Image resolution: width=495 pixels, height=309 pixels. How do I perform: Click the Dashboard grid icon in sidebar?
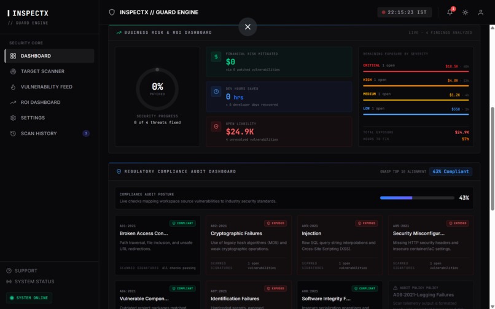tap(13, 56)
